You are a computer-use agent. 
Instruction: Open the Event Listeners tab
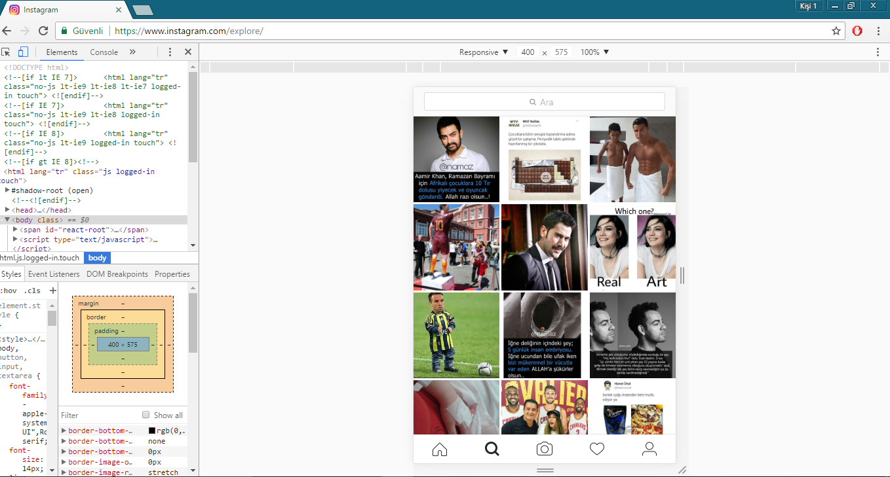tap(54, 274)
